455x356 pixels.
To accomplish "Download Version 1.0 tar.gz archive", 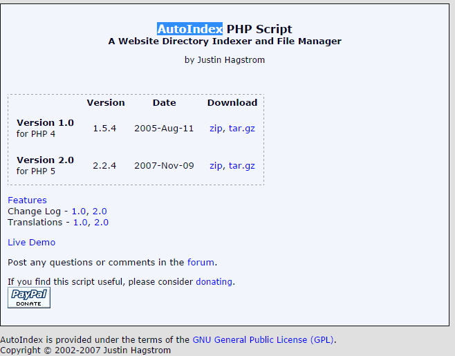I will [x=242, y=129].
